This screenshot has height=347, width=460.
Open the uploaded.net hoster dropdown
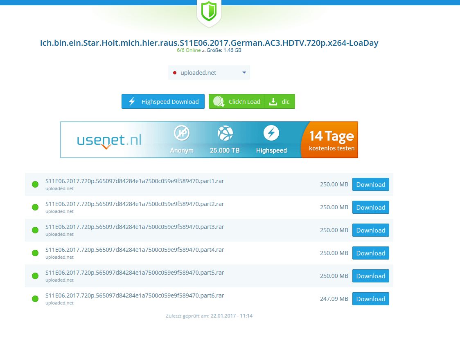click(209, 73)
